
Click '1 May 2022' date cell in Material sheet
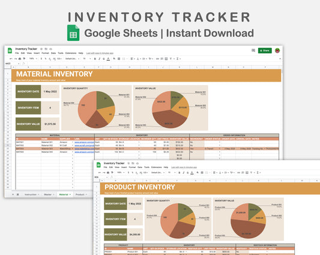coord(50,92)
